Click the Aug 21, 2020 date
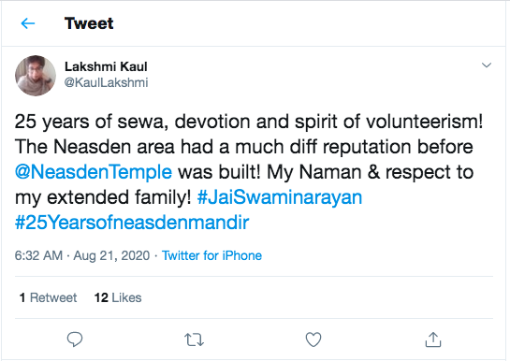Viewport: 510px width, 361px height. point(111,255)
